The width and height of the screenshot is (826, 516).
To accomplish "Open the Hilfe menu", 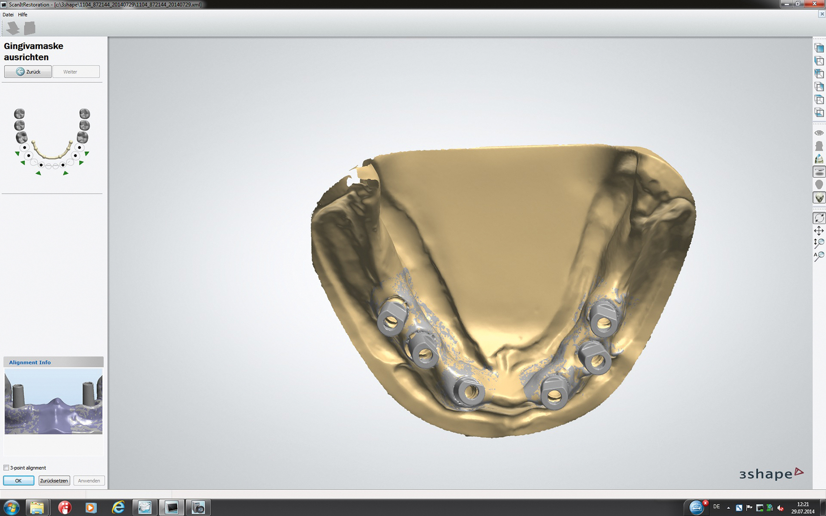I will pos(22,15).
